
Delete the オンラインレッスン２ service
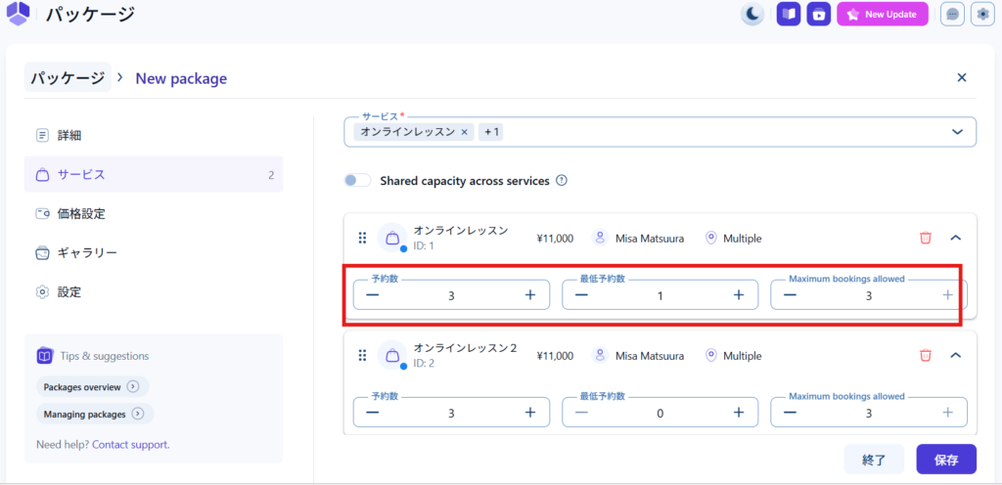pyautogui.click(x=925, y=356)
